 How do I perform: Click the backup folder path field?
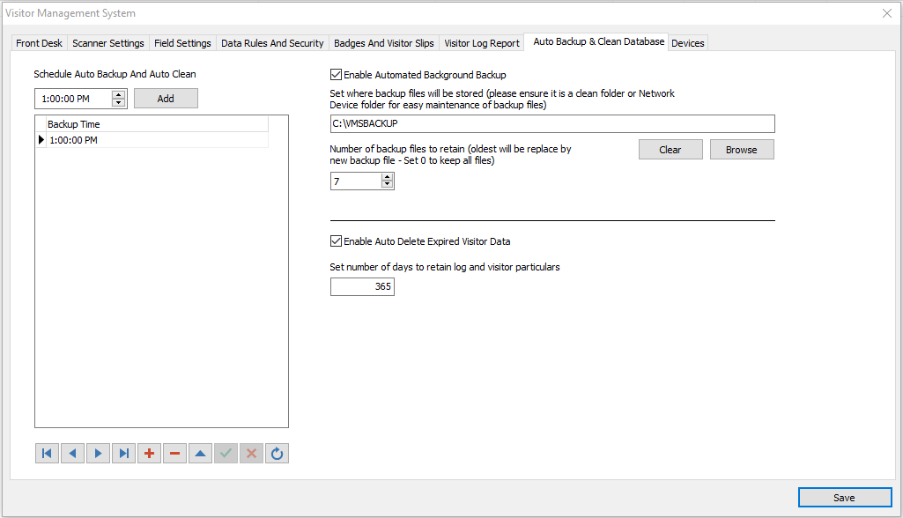pyautogui.click(x=551, y=123)
